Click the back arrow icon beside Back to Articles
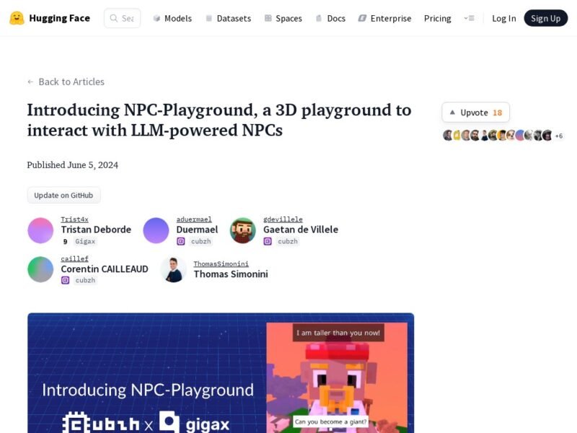 (30, 82)
